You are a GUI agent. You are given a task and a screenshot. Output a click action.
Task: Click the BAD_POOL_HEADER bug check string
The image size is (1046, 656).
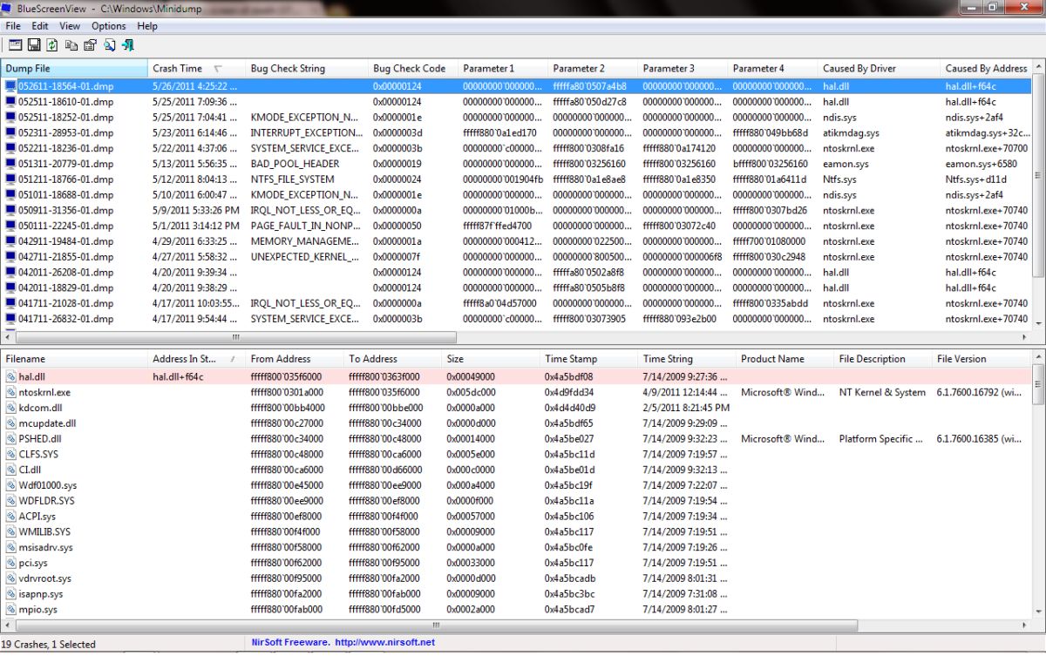click(x=295, y=164)
